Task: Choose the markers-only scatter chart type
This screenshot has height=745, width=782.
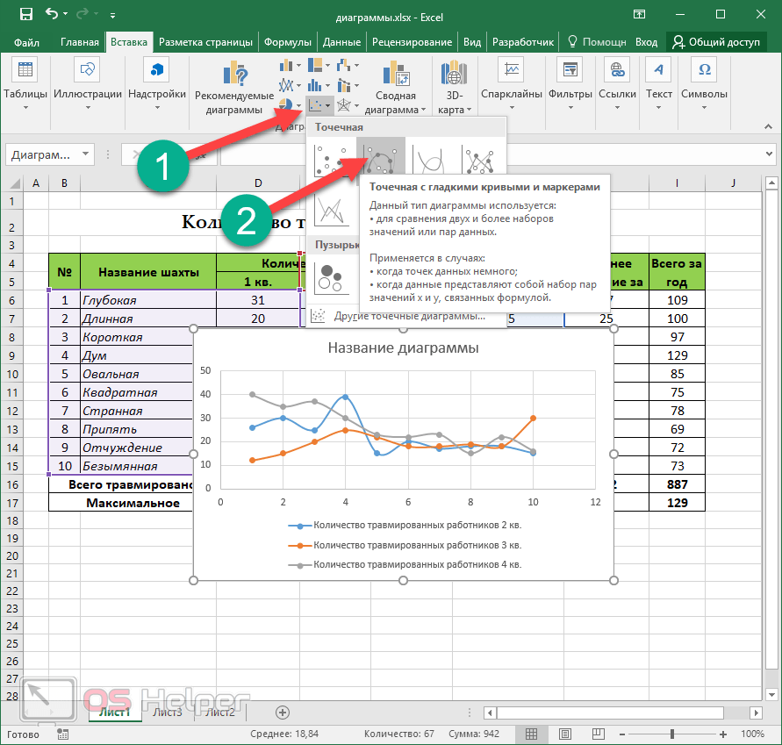Action: coord(333,160)
